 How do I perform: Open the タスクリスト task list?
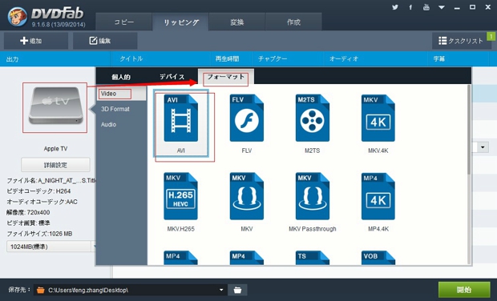[x=461, y=41]
